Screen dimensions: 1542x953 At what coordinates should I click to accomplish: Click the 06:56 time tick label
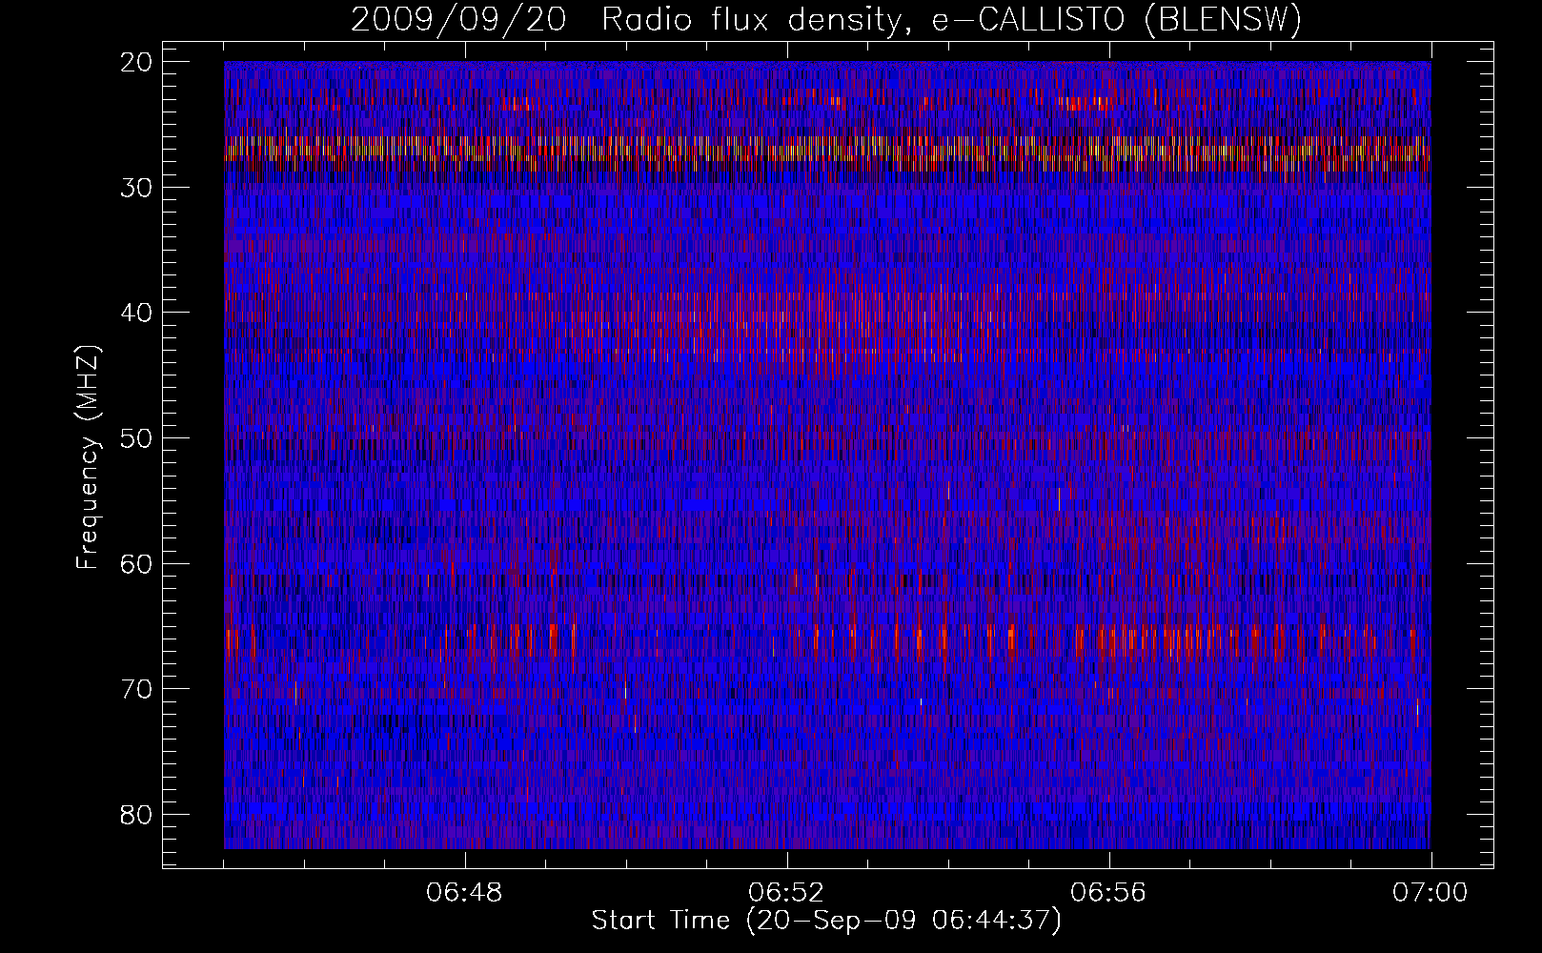[1108, 893]
